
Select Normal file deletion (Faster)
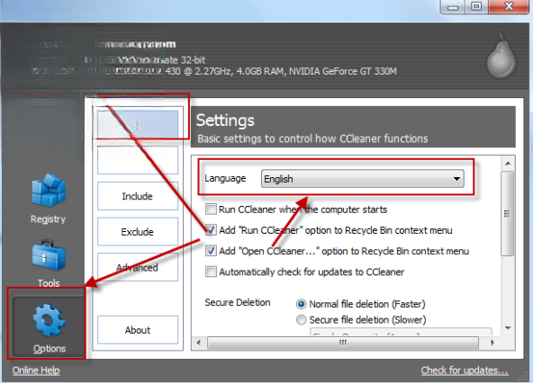[x=302, y=304]
